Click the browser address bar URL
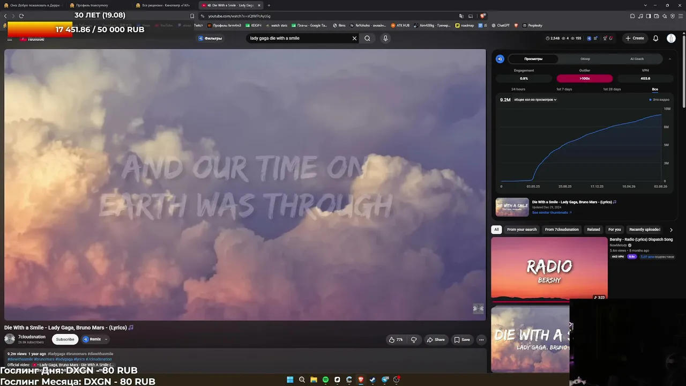The width and height of the screenshot is (686, 386). point(239,16)
